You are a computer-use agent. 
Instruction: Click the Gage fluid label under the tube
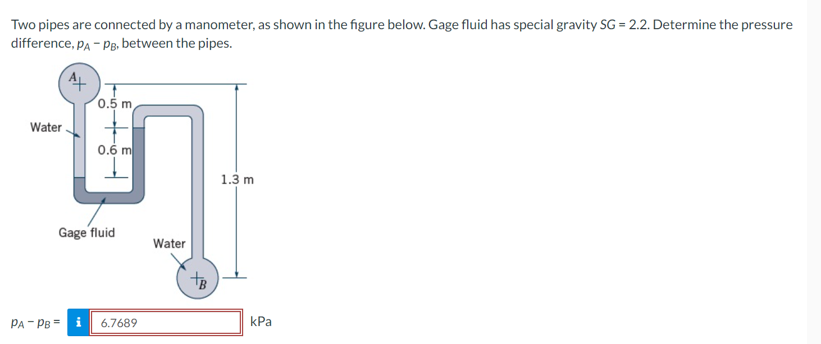click(x=88, y=232)
